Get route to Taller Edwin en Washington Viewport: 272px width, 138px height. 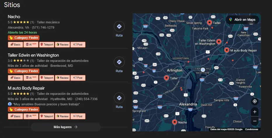(x=119, y=62)
